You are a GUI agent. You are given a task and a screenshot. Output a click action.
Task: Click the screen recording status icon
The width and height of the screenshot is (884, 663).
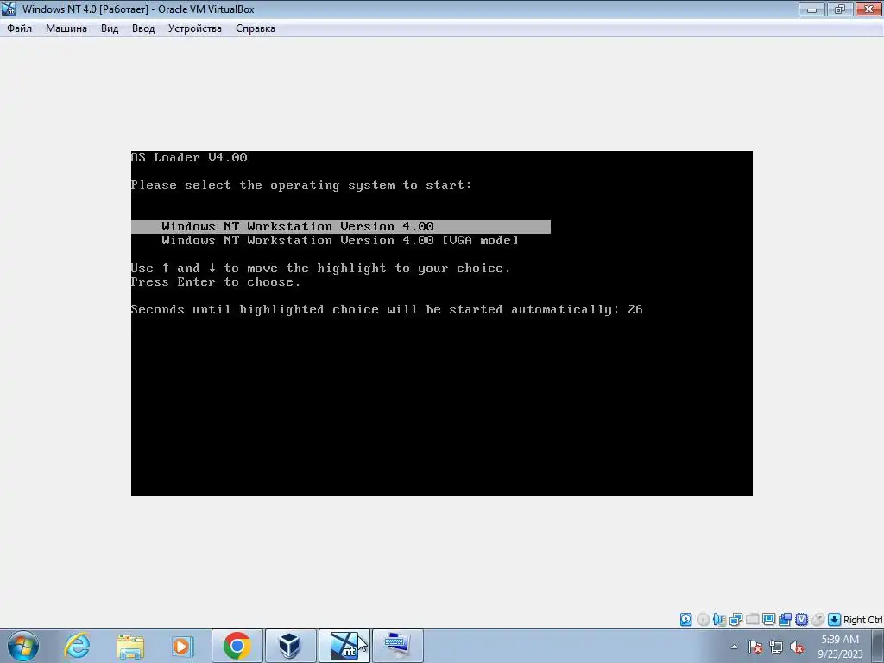pos(785,620)
